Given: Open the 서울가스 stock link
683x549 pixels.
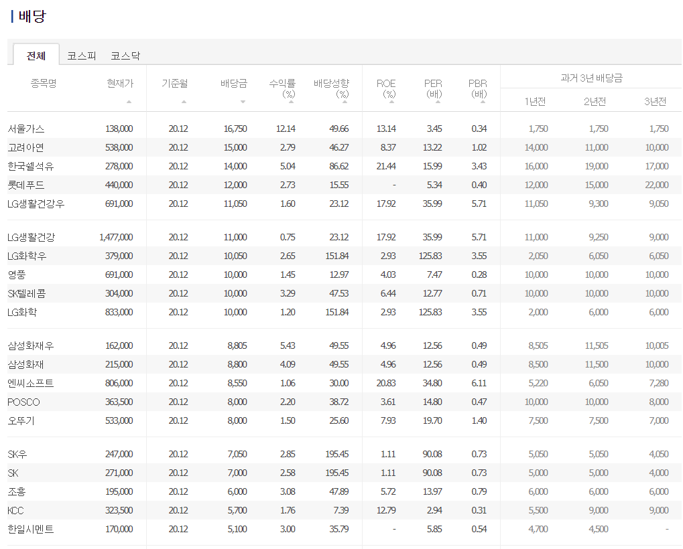Looking at the screenshot, I should point(26,129).
